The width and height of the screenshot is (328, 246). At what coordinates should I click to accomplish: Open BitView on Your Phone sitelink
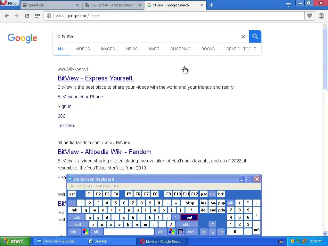[80, 97]
